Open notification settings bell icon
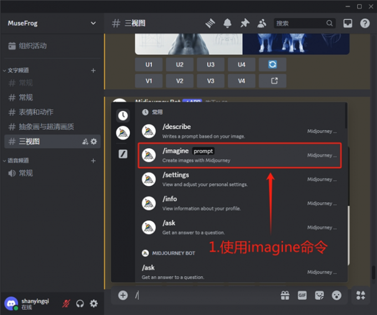This screenshot has width=377, height=315. click(x=227, y=23)
